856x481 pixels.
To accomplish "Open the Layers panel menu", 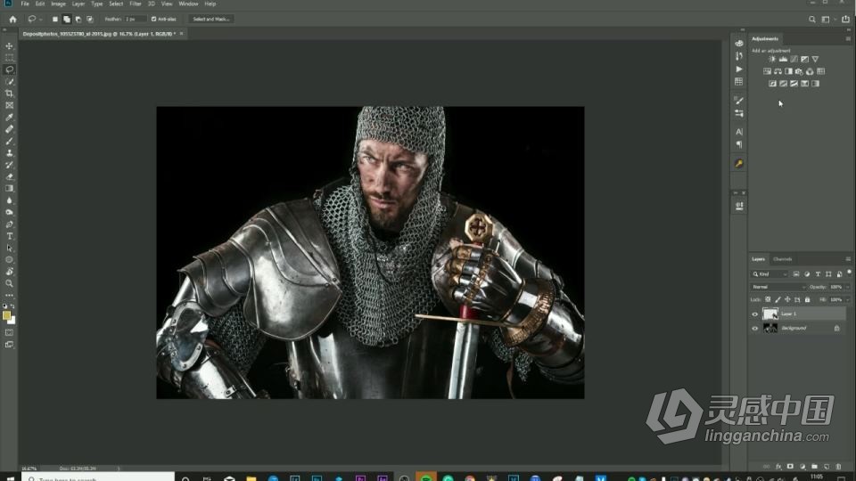I will 848,259.
